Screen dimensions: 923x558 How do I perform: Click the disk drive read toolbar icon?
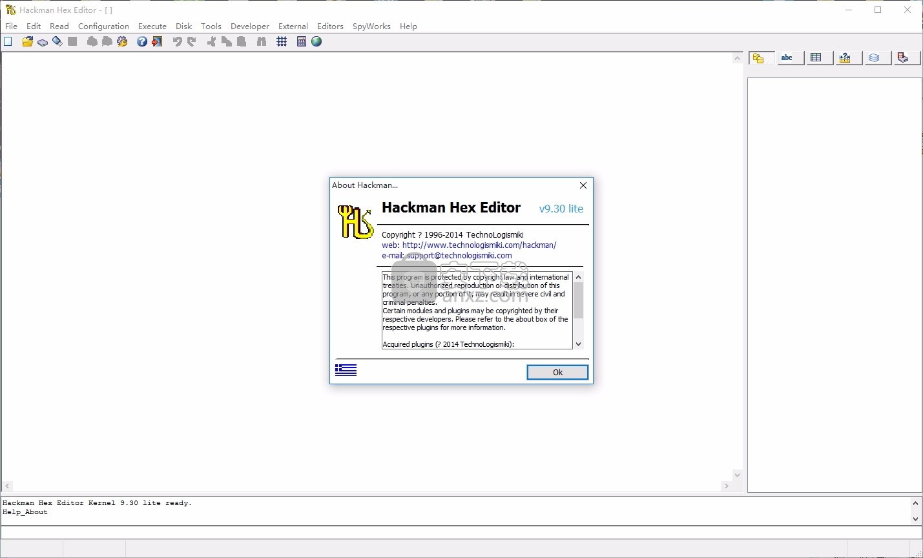[x=43, y=42]
